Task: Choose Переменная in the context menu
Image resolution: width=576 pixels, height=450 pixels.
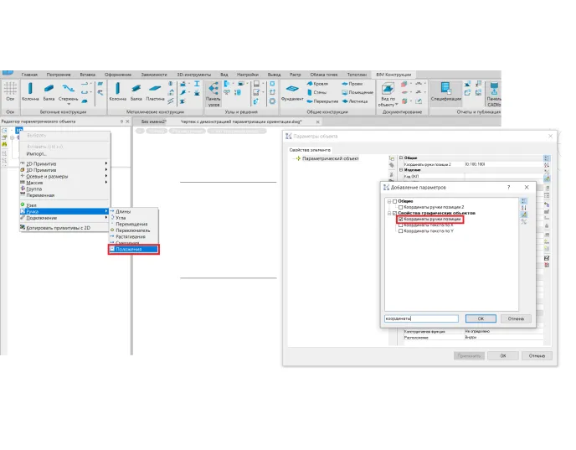Action: [65, 195]
